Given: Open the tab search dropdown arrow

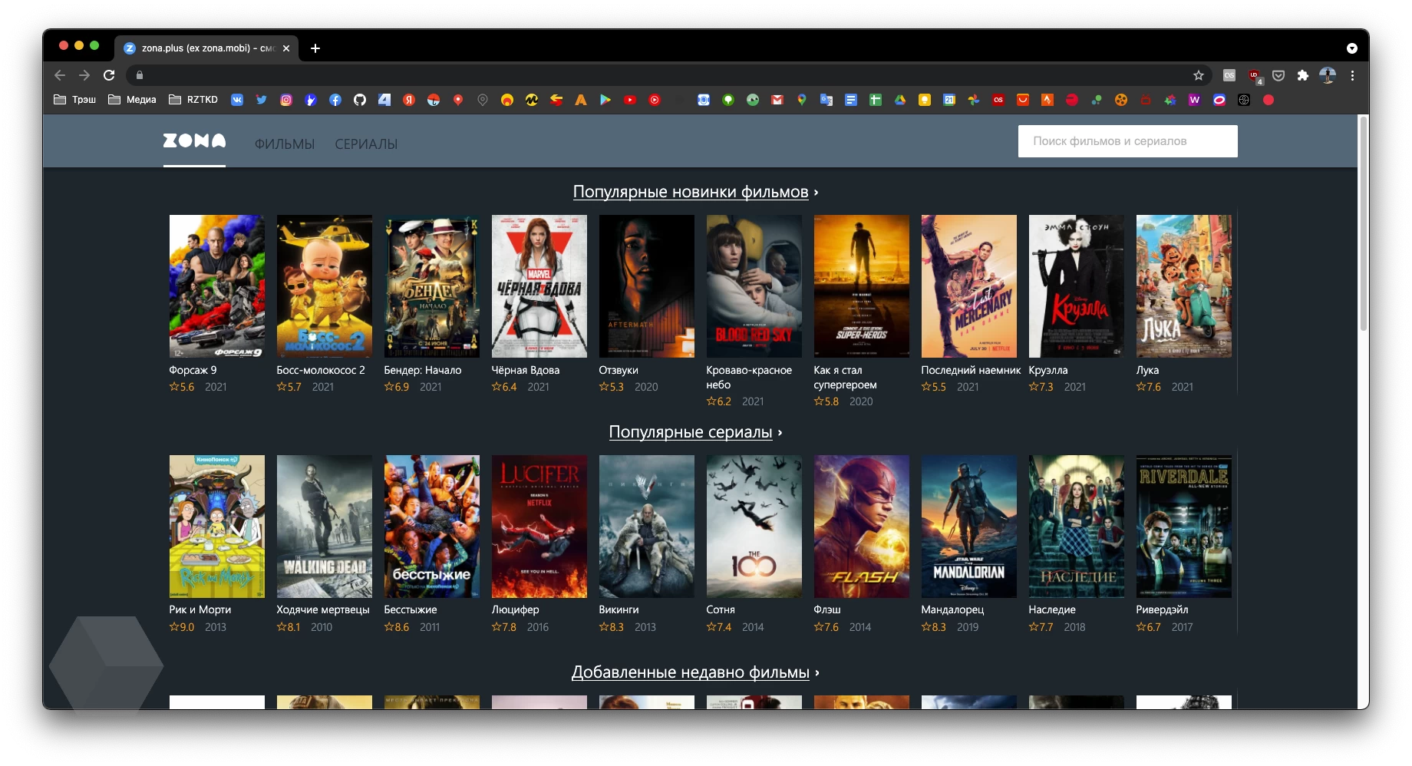Looking at the screenshot, I should (x=1352, y=48).
